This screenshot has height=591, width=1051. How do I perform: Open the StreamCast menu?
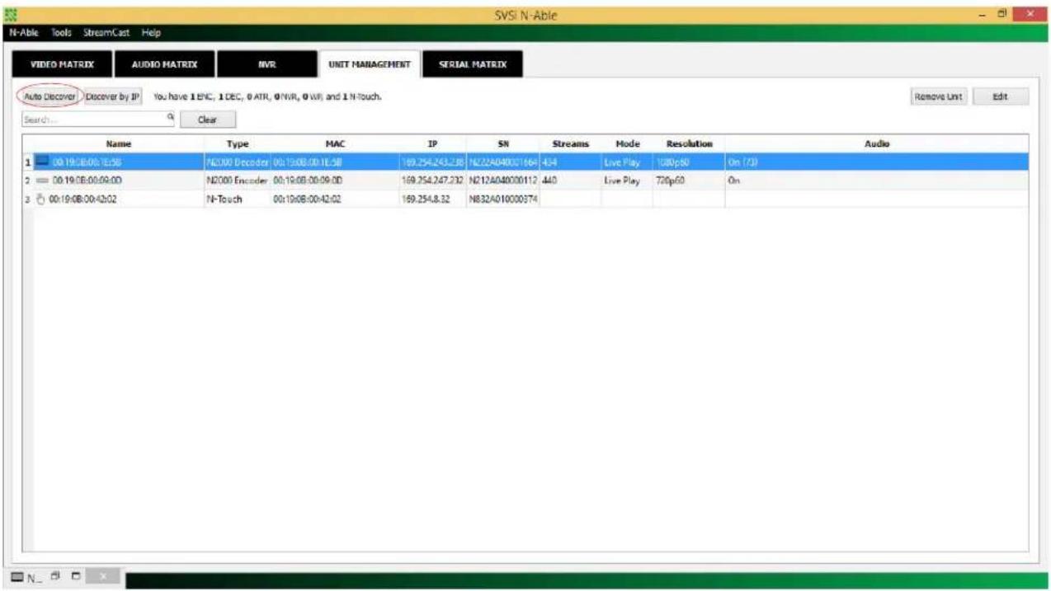[x=106, y=33]
